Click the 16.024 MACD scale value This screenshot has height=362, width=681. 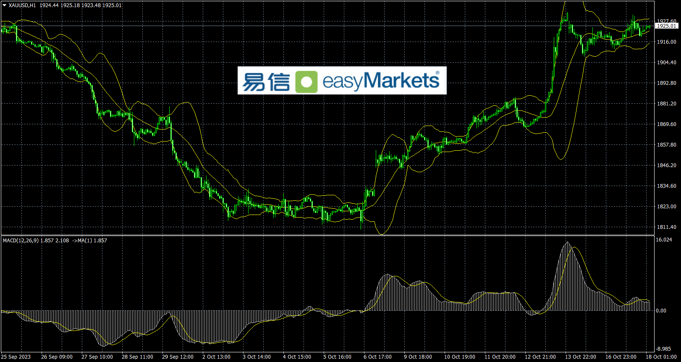(x=664, y=240)
